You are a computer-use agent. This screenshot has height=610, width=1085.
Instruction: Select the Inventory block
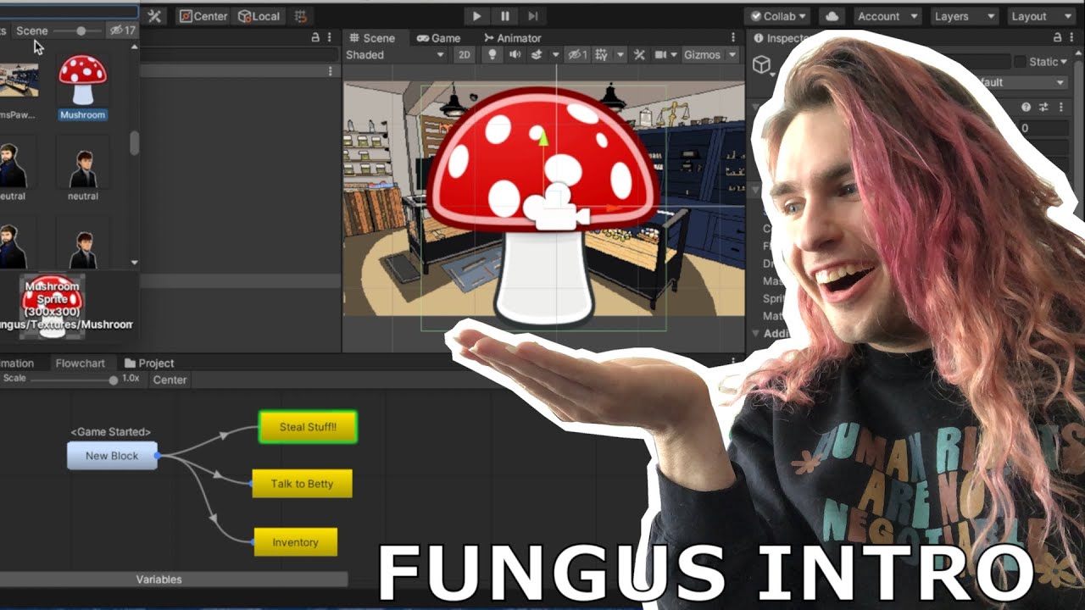coord(295,542)
